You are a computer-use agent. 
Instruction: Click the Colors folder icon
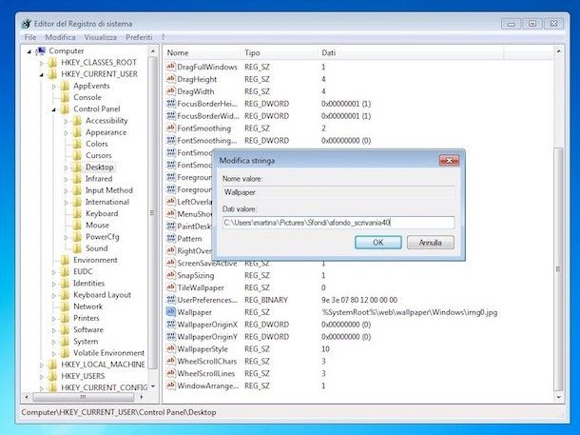click(77, 144)
